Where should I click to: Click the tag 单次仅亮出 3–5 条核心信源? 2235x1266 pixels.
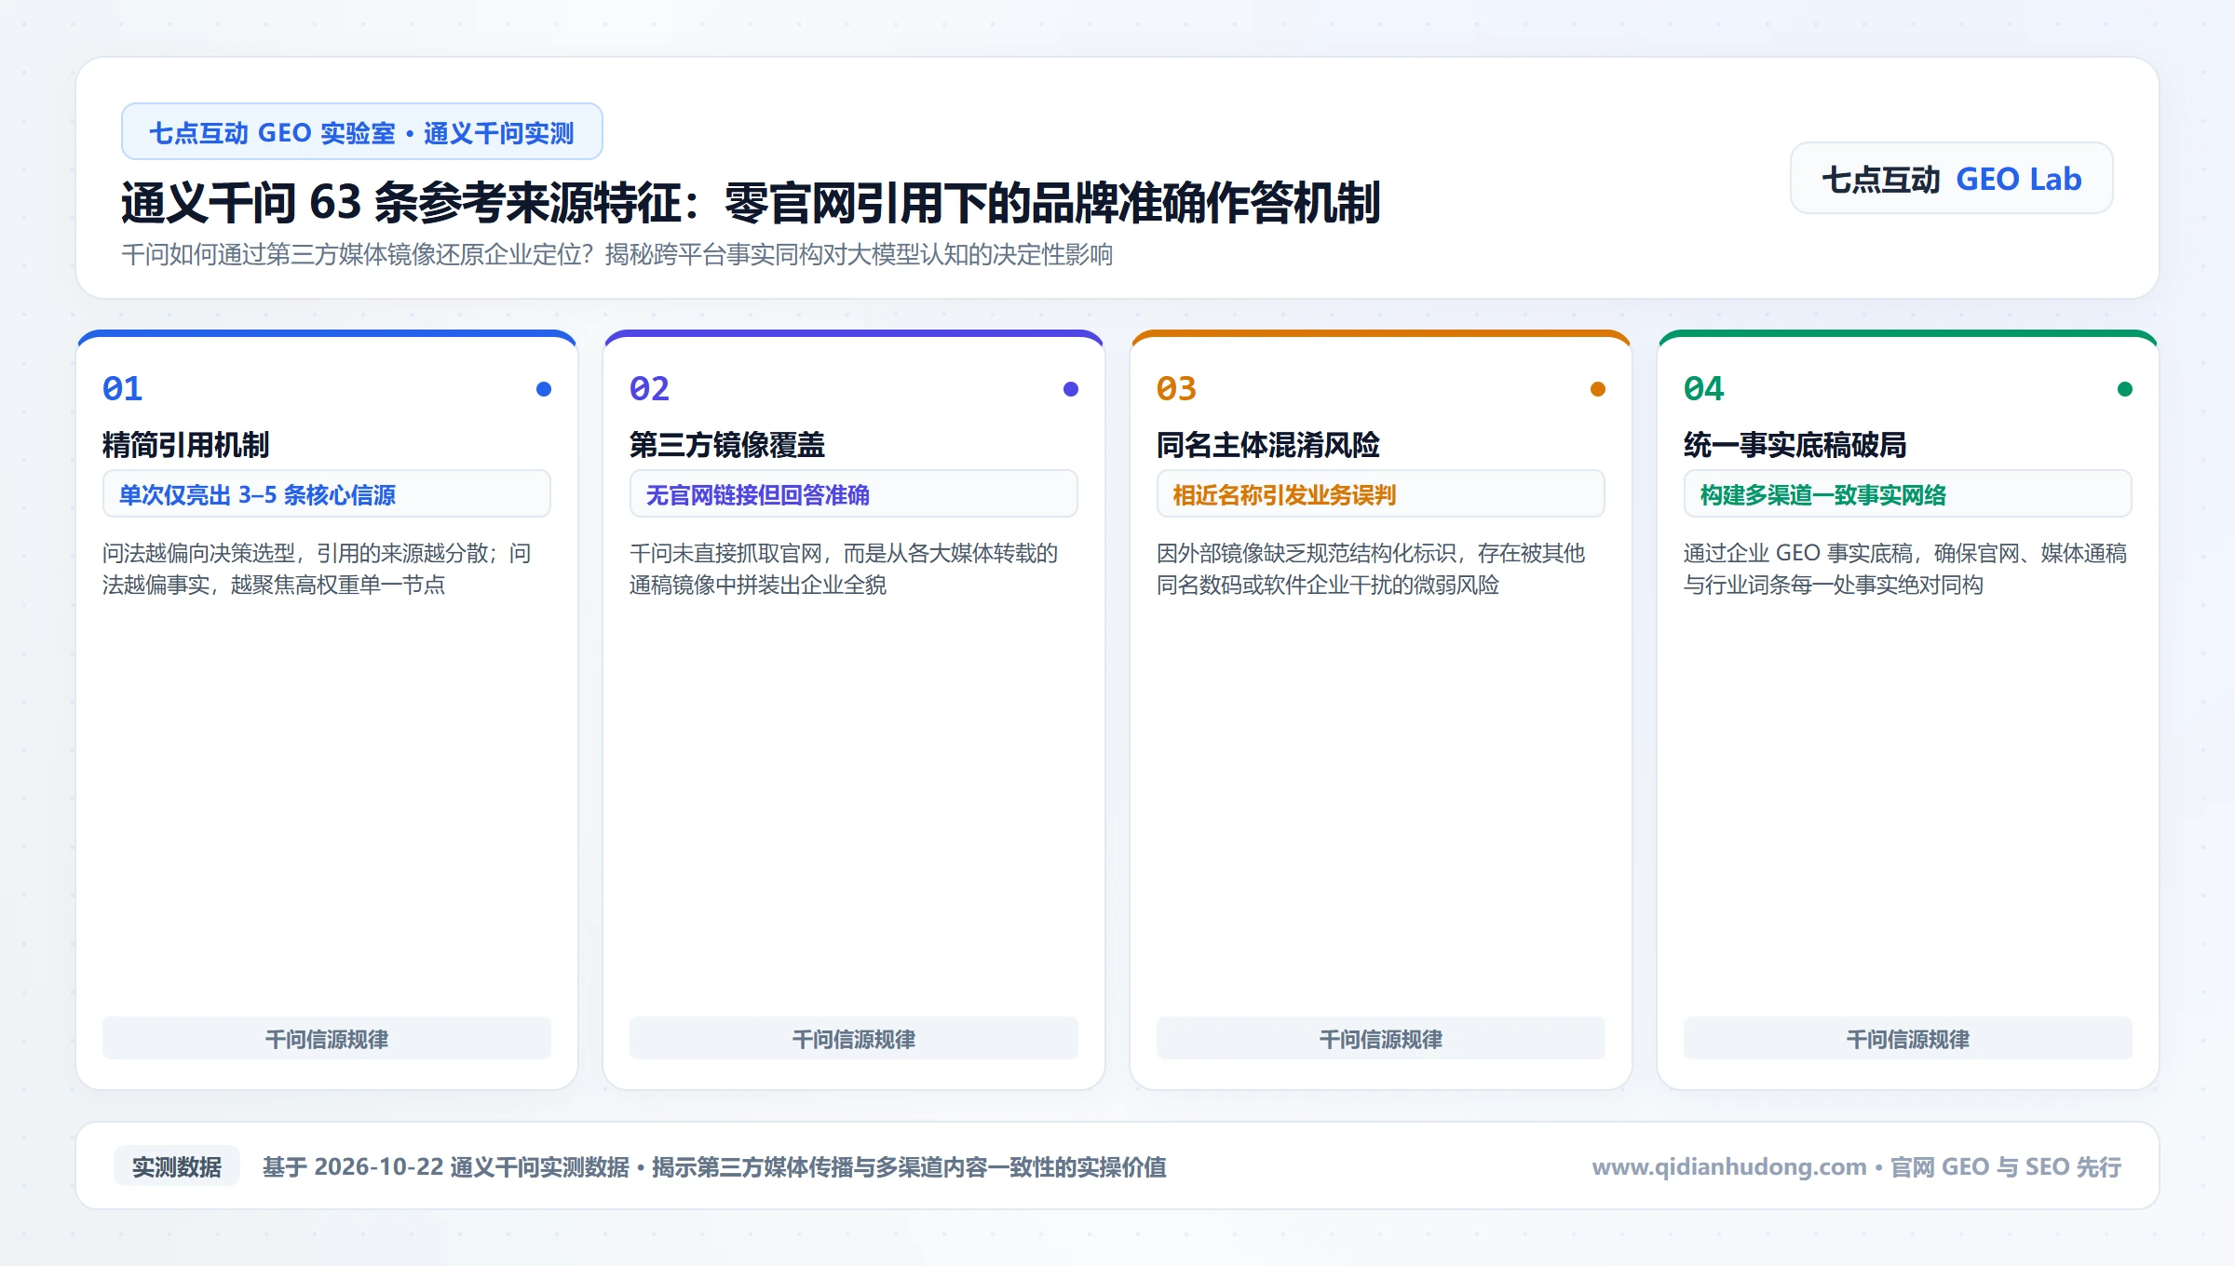click(327, 494)
